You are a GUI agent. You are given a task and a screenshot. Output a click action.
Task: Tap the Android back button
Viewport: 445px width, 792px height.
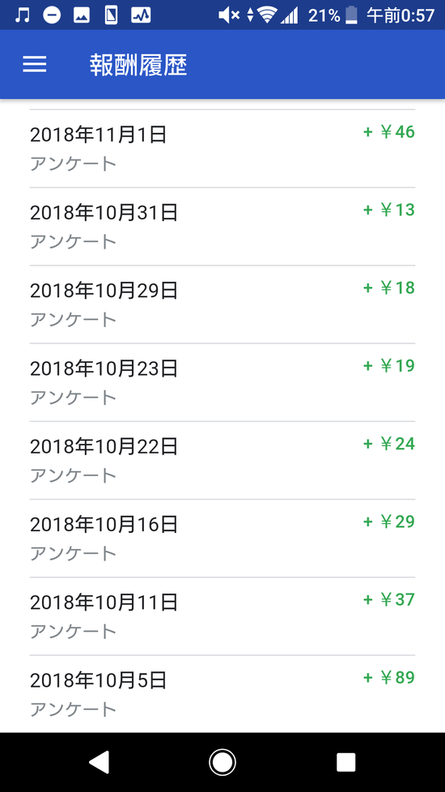(x=100, y=762)
